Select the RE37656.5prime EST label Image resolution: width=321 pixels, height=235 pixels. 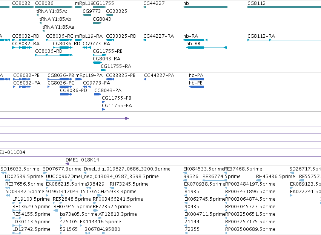(24, 184)
